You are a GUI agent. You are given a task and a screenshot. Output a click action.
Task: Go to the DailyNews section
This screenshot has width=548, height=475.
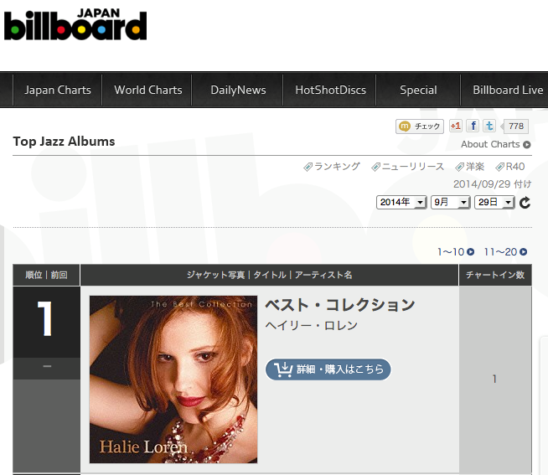(x=238, y=90)
